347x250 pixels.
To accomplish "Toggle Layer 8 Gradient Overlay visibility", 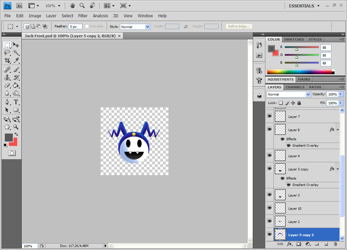I will pos(289,146).
